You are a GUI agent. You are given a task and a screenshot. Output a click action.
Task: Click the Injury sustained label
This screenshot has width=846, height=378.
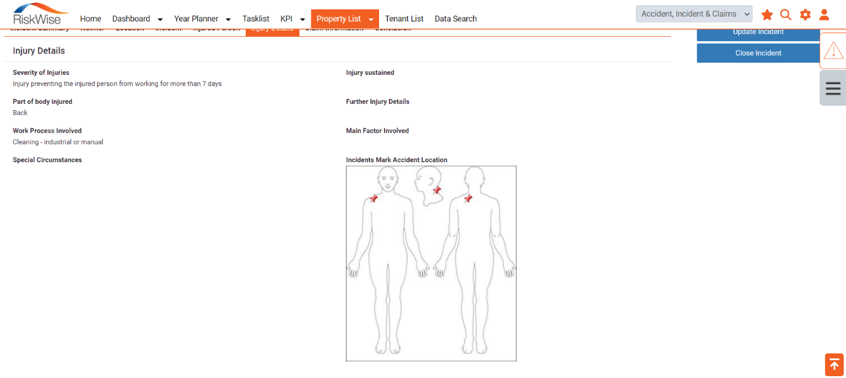370,73
